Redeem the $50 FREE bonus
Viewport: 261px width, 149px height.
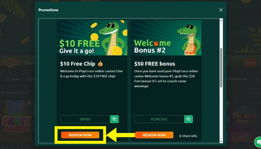154,135
